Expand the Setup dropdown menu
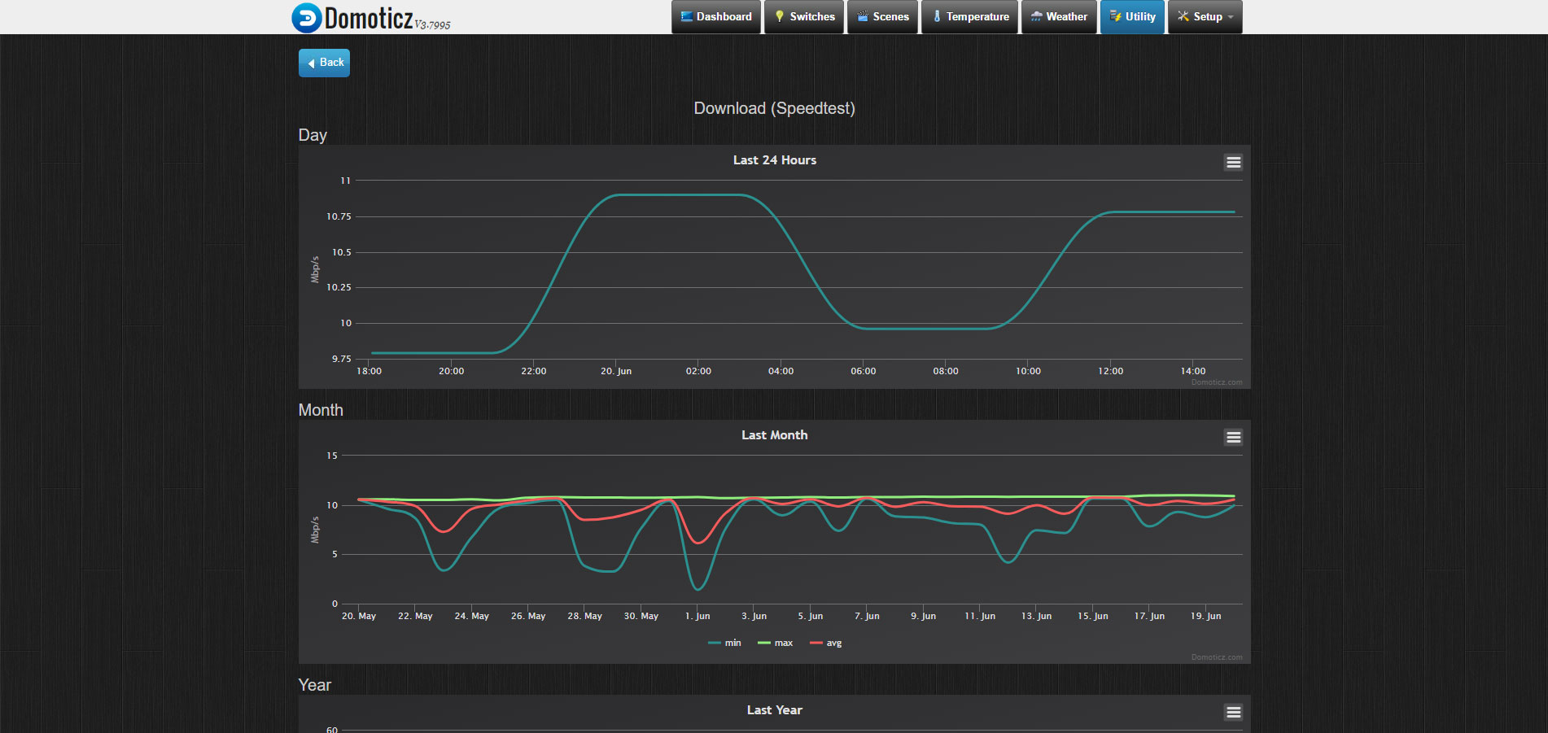Viewport: 1548px width, 733px height. 1205,17
